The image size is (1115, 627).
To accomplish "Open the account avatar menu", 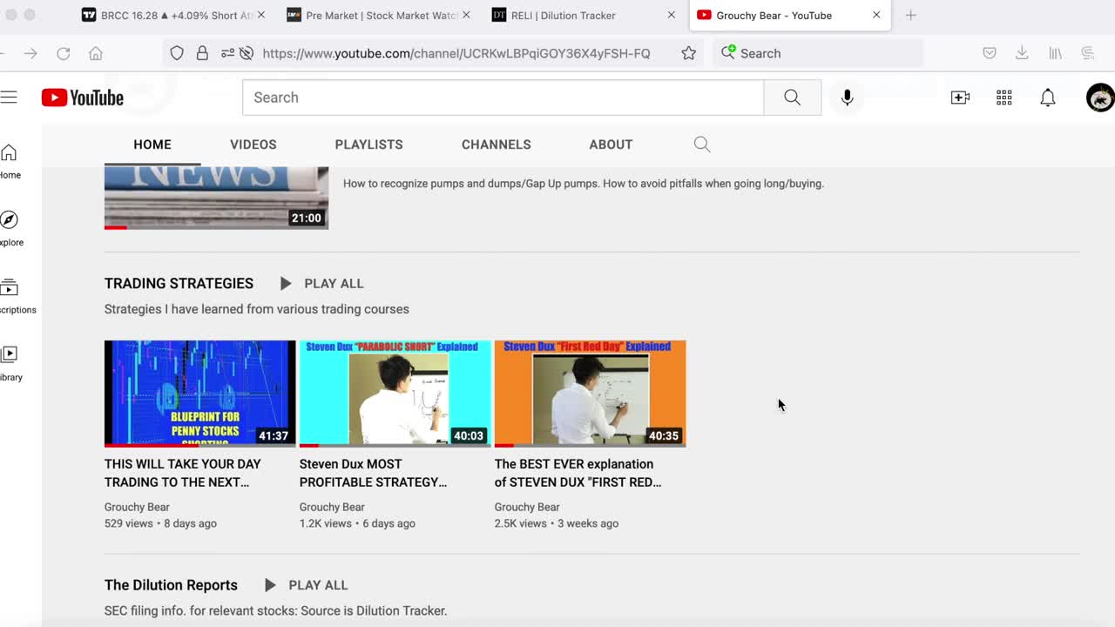I will tap(1100, 98).
